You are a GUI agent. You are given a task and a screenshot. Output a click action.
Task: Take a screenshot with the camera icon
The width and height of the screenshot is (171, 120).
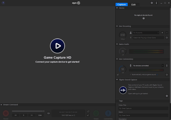48,113
